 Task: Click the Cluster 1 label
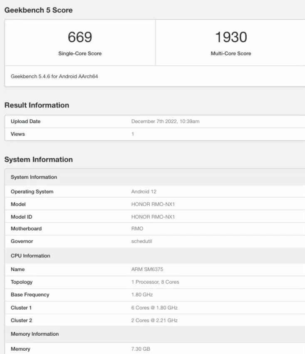click(21, 308)
